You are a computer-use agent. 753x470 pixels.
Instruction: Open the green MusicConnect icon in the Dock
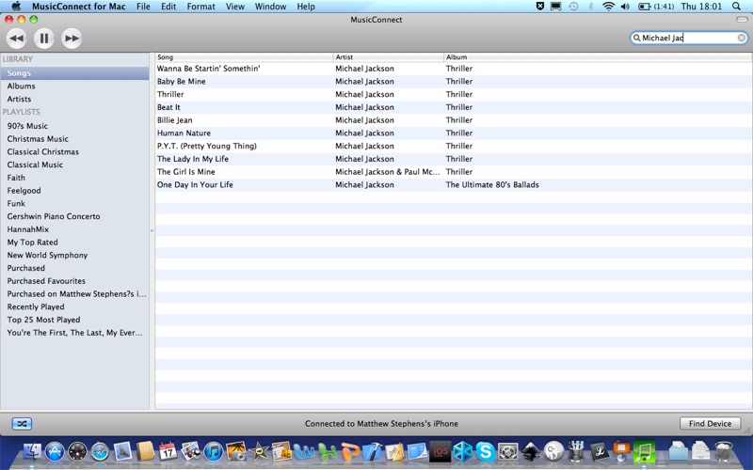[644, 451]
